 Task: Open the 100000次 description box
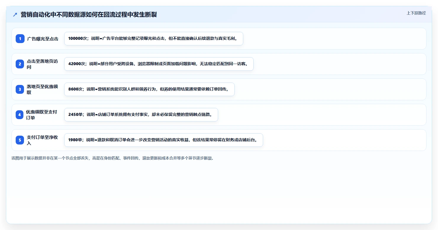(x=154, y=39)
